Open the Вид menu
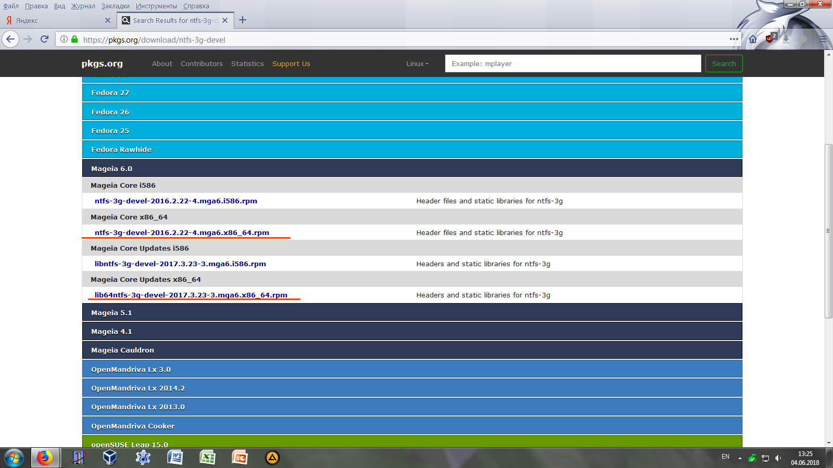 coord(60,6)
